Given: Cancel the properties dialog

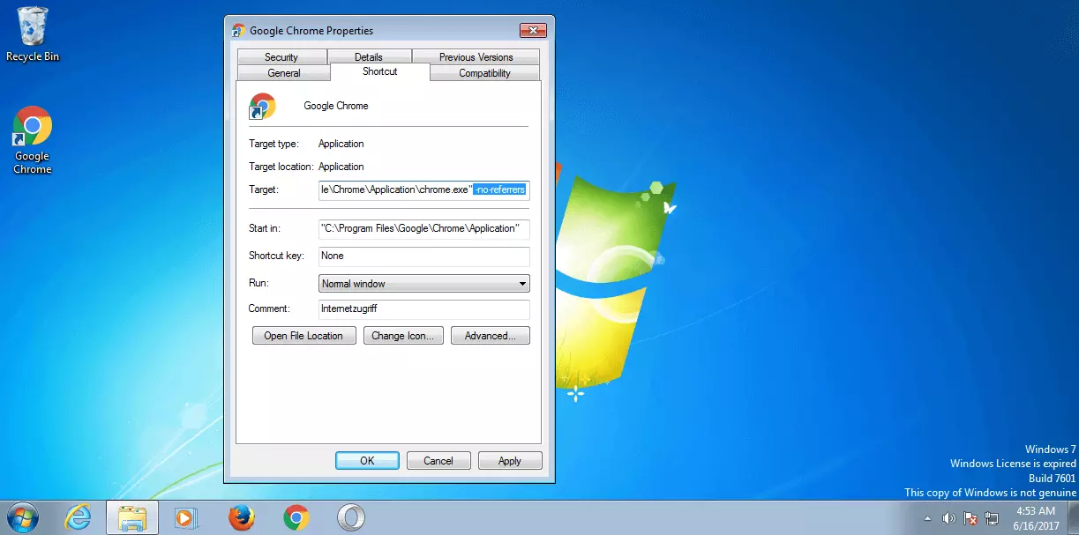Looking at the screenshot, I should tap(438, 460).
